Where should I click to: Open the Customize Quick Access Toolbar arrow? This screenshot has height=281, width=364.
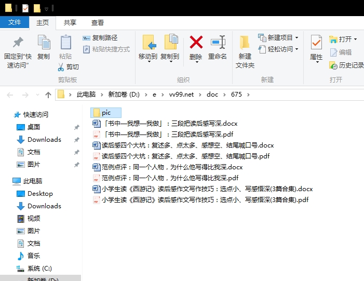(46, 9)
